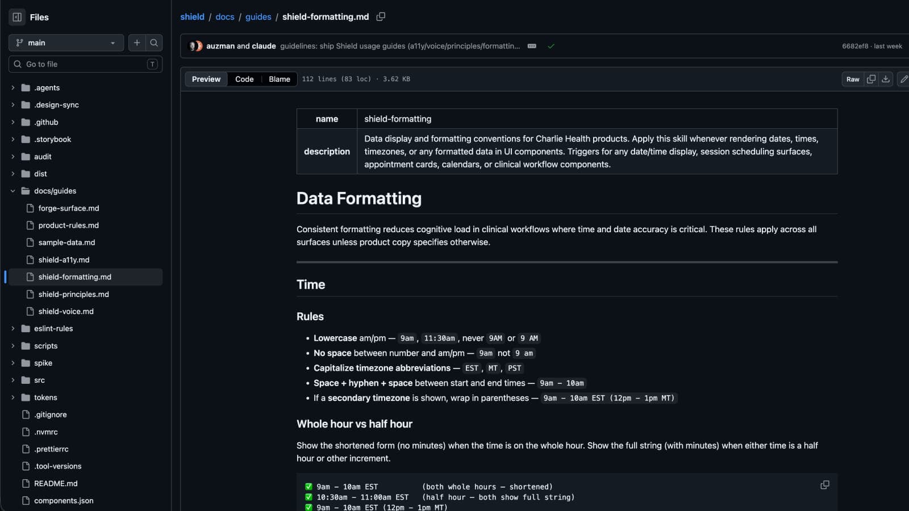Click the file icon next to README.md
The width and height of the screenshot is (909, 511).
[x=26, y=484]
